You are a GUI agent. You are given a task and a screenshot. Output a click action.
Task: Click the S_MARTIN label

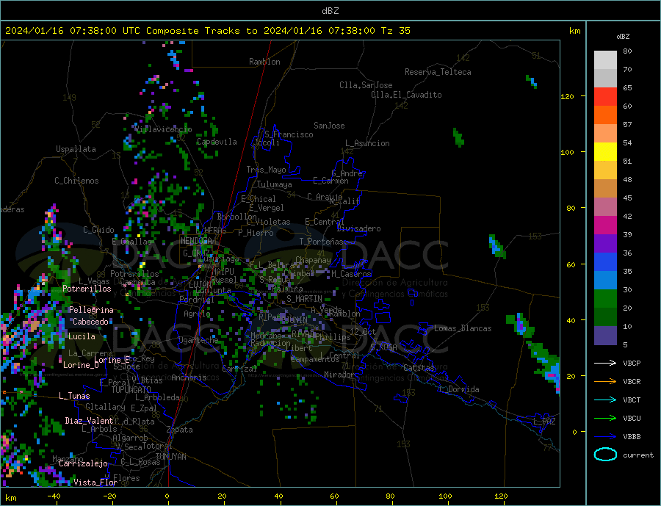304,299
